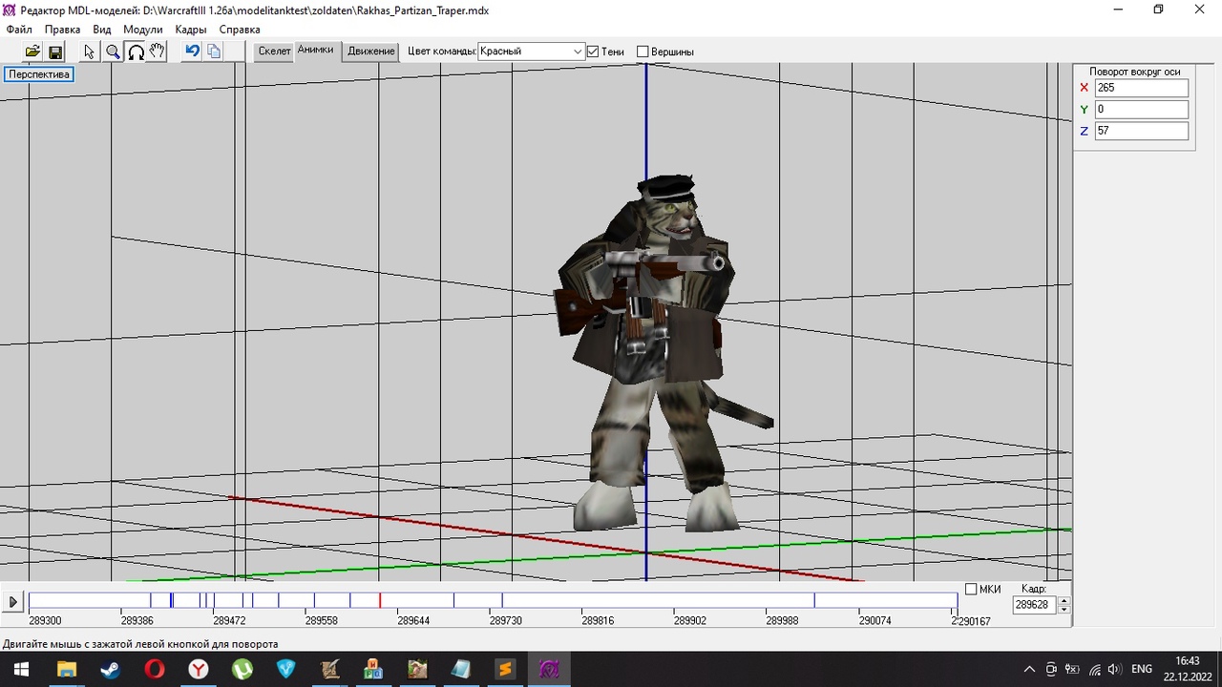Switch to the Движение tab

pyautogui.click(x=371, y=52)
